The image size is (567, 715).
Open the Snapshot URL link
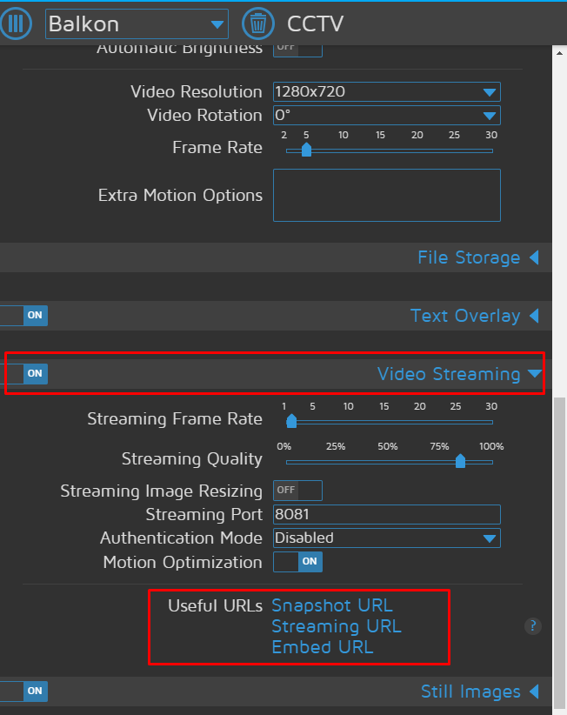pyautogui.click(x=332, y=605)
